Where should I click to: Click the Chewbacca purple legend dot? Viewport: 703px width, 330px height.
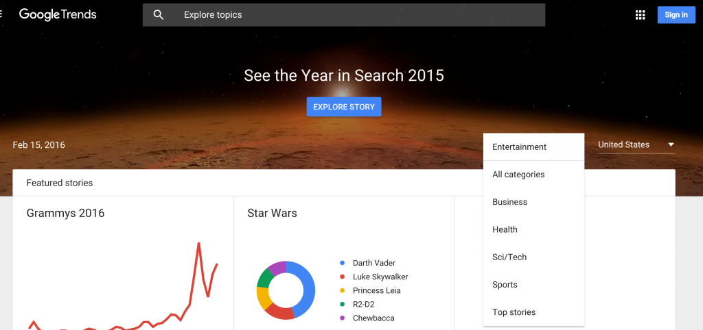point(343,318)
